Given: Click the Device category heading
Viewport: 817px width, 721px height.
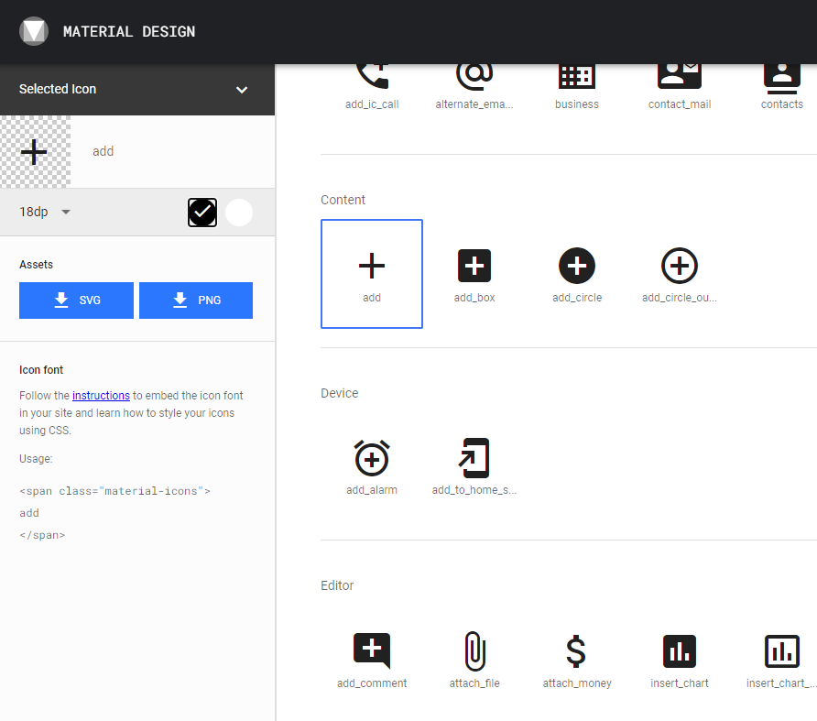Looking at the screenshot, I should (339, 393).
